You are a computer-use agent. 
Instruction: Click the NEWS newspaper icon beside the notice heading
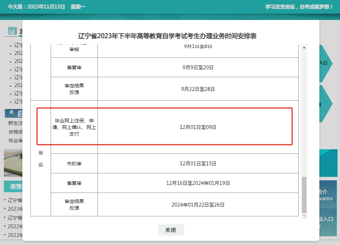[13, 31]
